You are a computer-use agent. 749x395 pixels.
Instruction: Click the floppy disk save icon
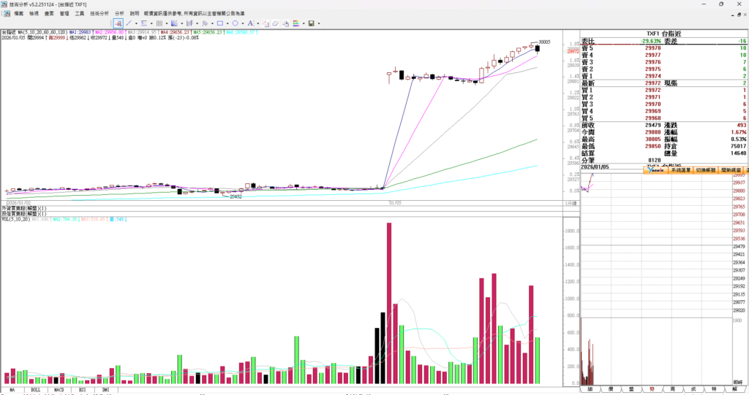pos(311,23)
